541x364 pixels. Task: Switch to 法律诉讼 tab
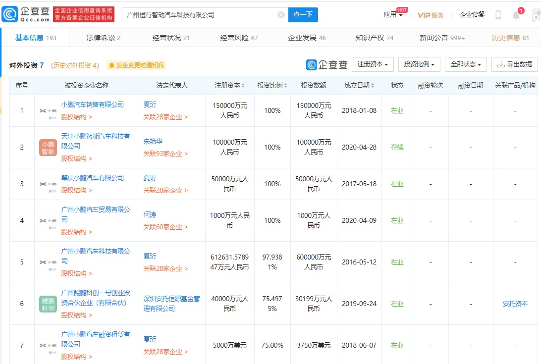[104, 38]
